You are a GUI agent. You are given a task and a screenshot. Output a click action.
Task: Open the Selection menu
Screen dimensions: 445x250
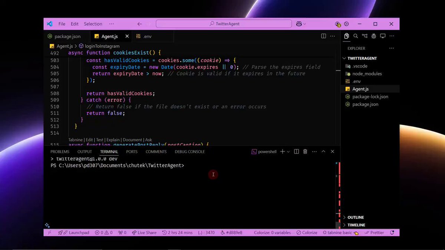pyautogui.click(x=93, y=24)
